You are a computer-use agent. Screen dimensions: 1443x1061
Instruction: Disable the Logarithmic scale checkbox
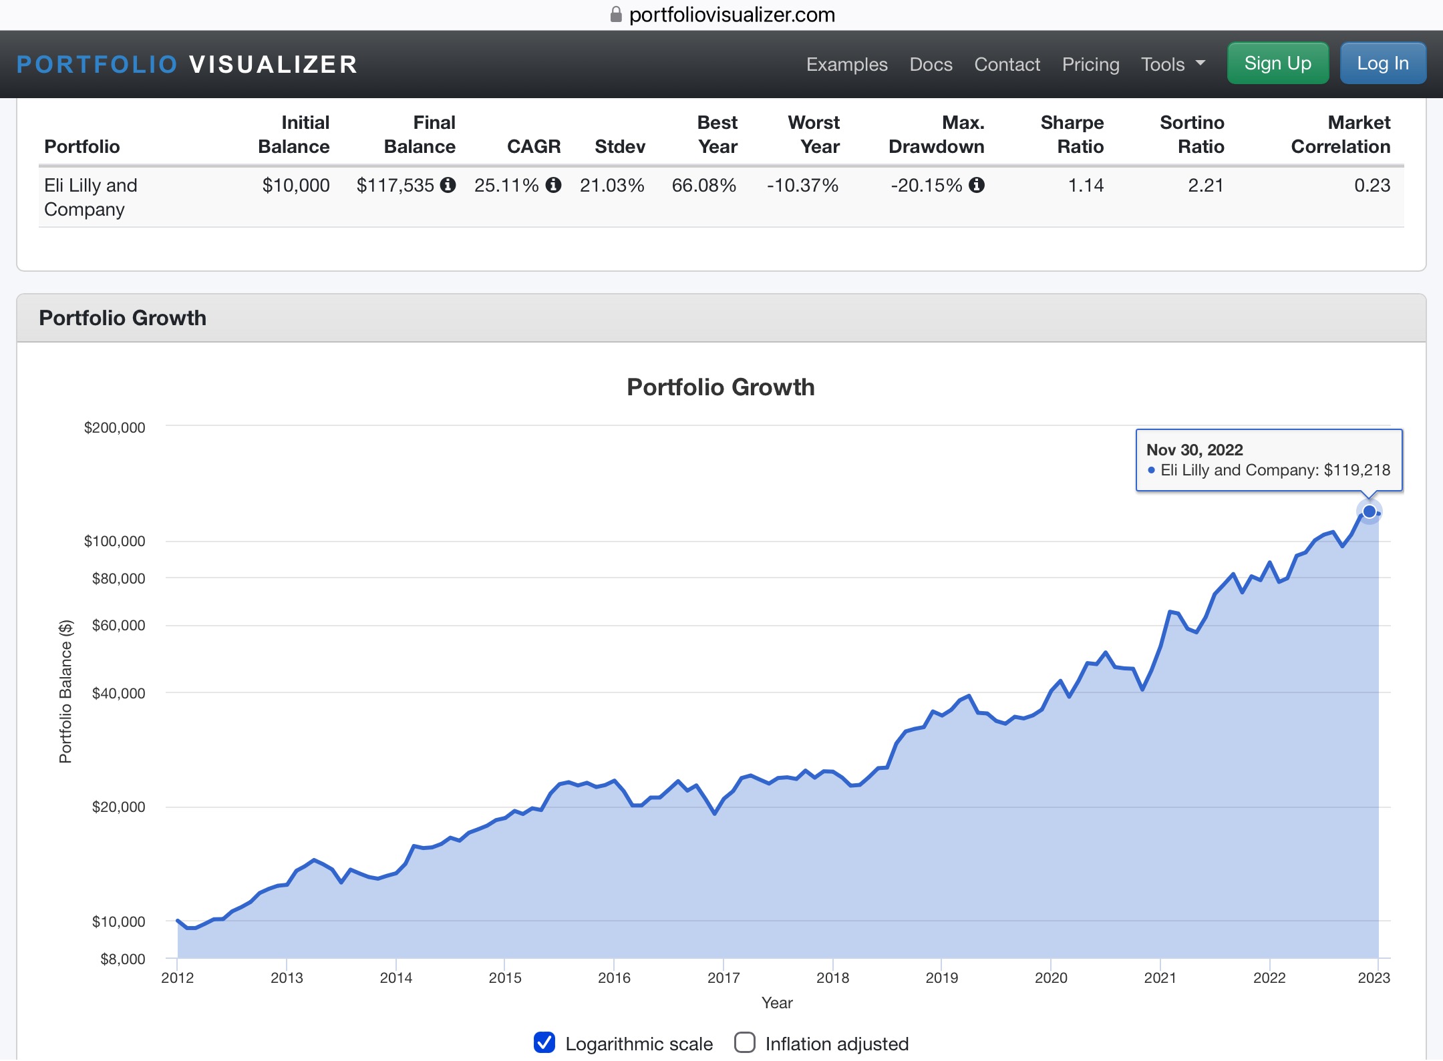click(x=544, y=1042)
